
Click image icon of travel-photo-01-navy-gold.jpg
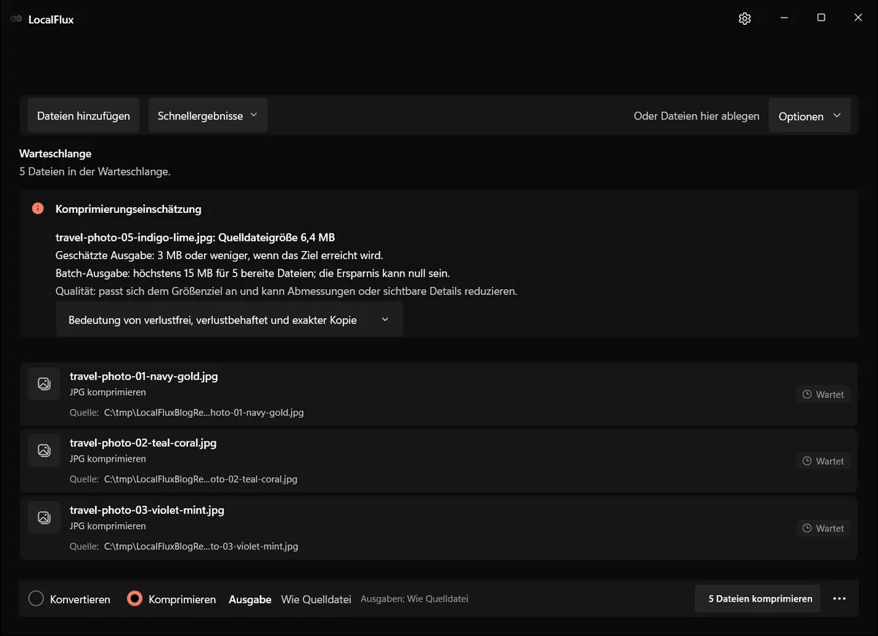44,384
